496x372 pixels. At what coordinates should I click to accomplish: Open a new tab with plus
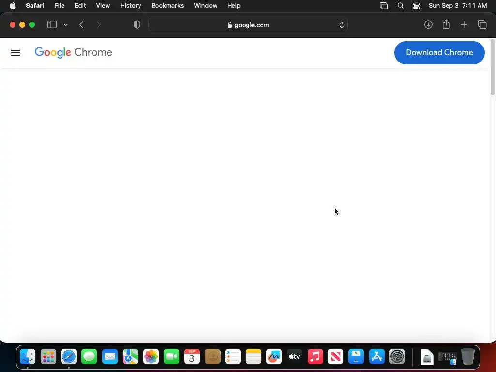click(x=464, y=24)
